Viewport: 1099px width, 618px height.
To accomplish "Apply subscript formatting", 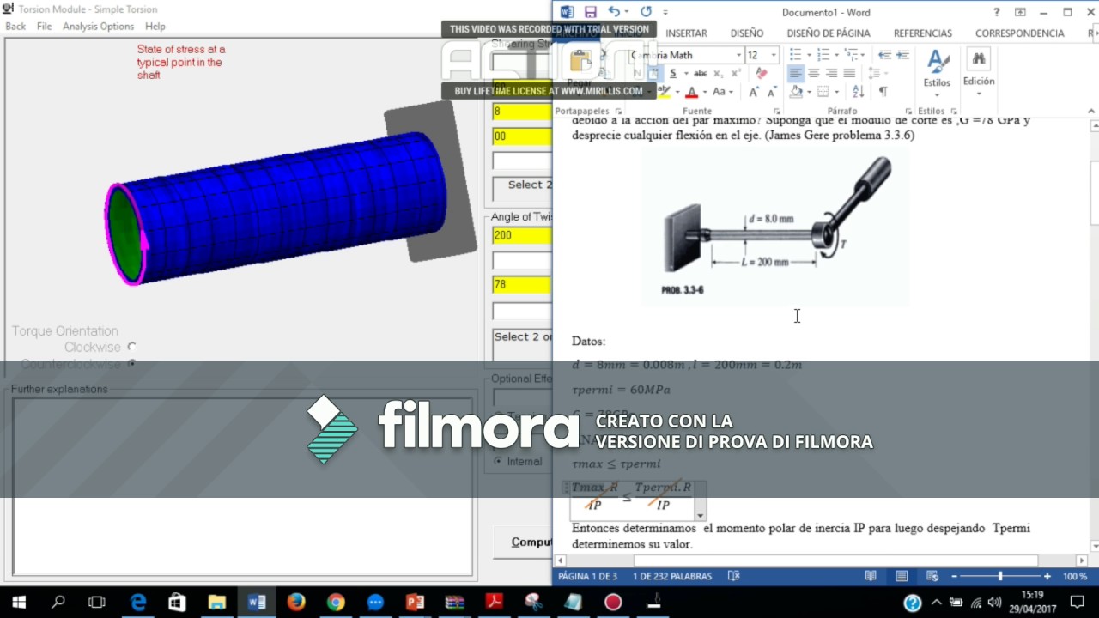I will 718,74.
